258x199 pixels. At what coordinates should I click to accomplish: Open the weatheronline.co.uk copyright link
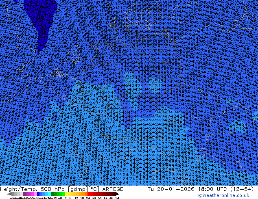(224, 195)
